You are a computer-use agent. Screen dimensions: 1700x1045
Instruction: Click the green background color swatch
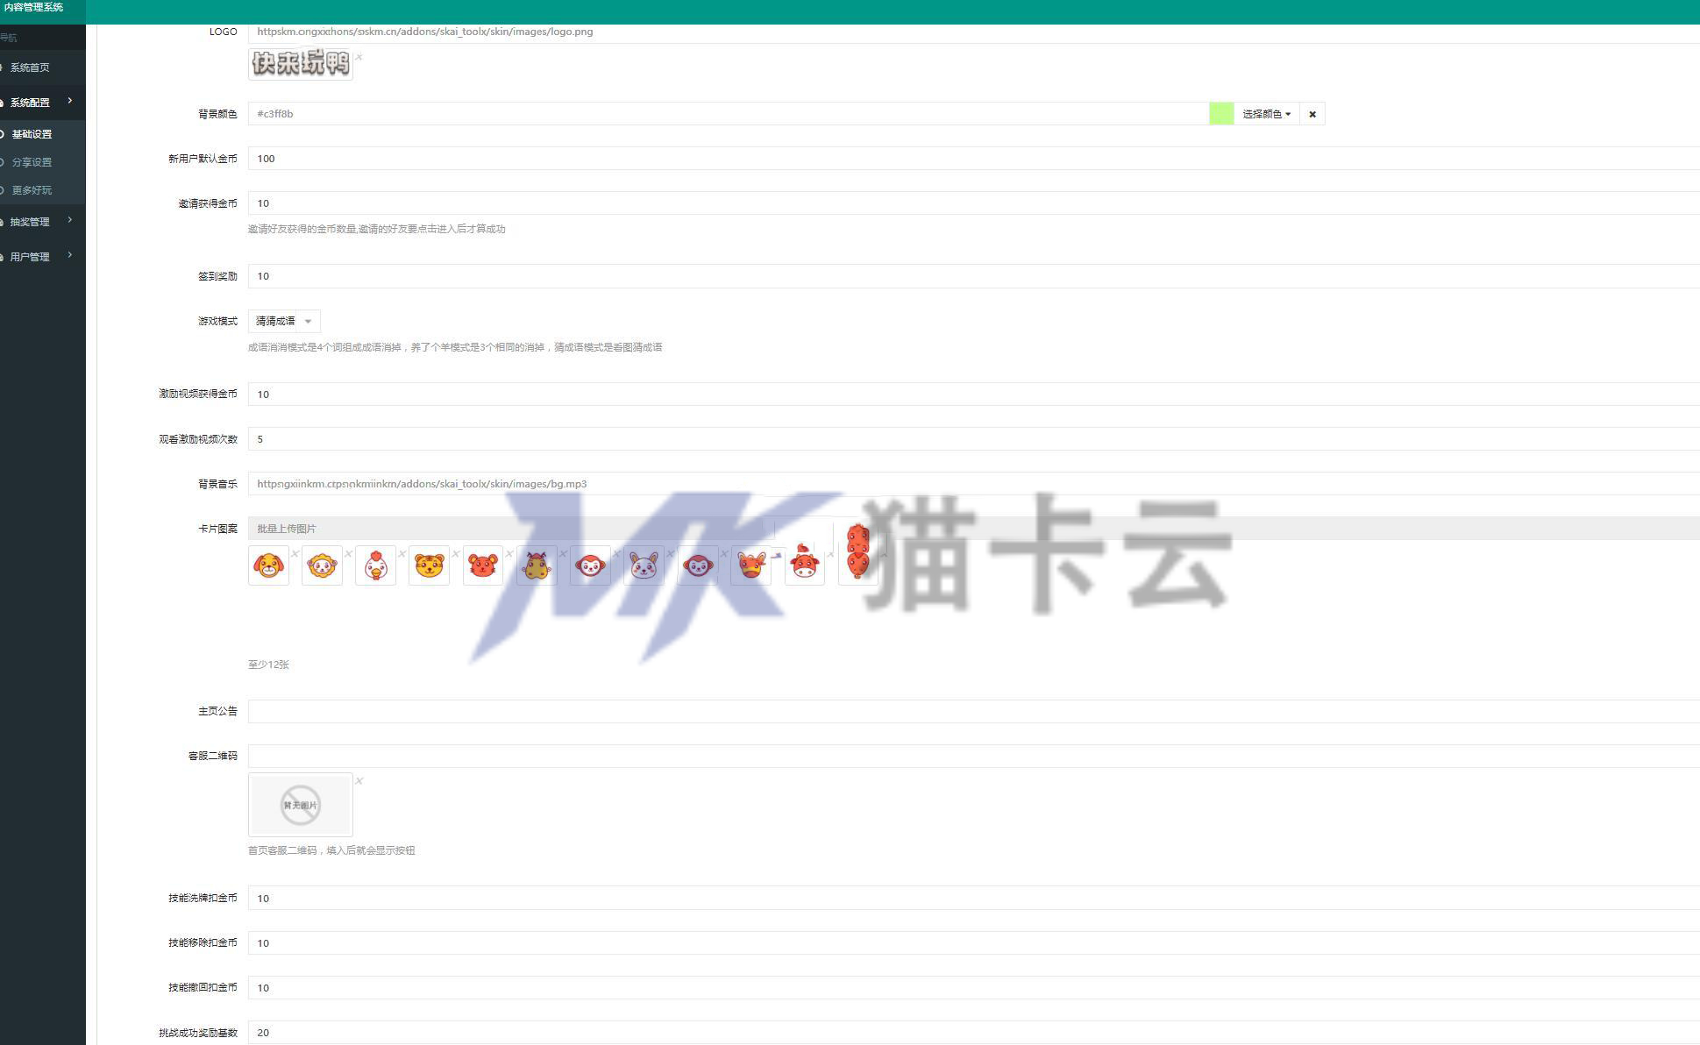pos(1221,114)
